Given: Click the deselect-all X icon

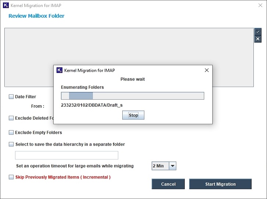Looking at the screenshot, I should 258,39.
